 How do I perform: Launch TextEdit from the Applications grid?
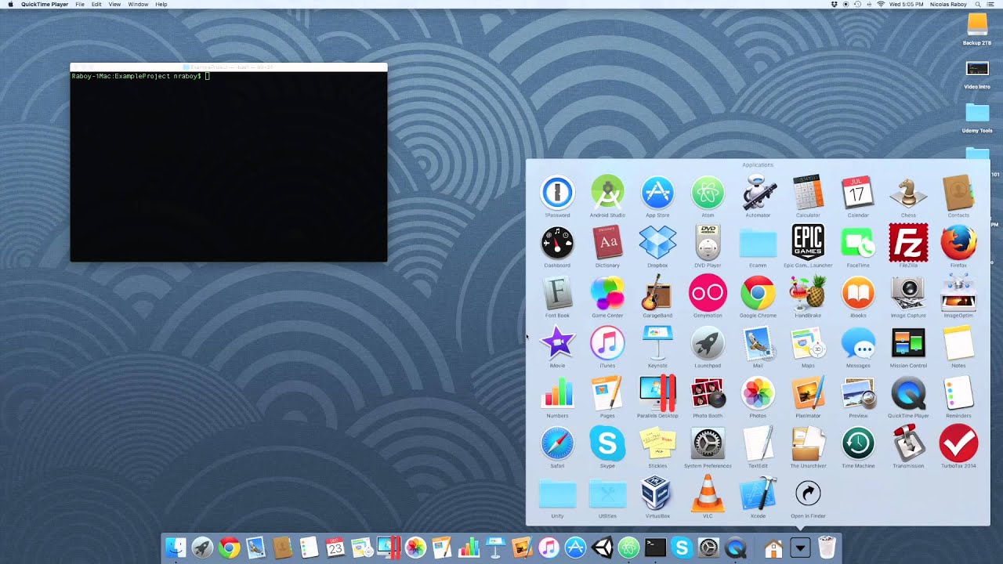(758, 443)
